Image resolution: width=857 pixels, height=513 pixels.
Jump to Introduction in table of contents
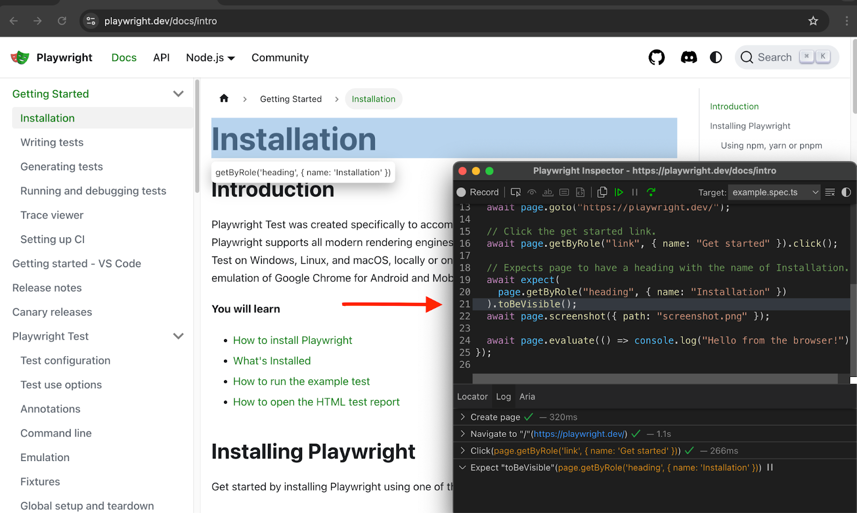point(734,107)
